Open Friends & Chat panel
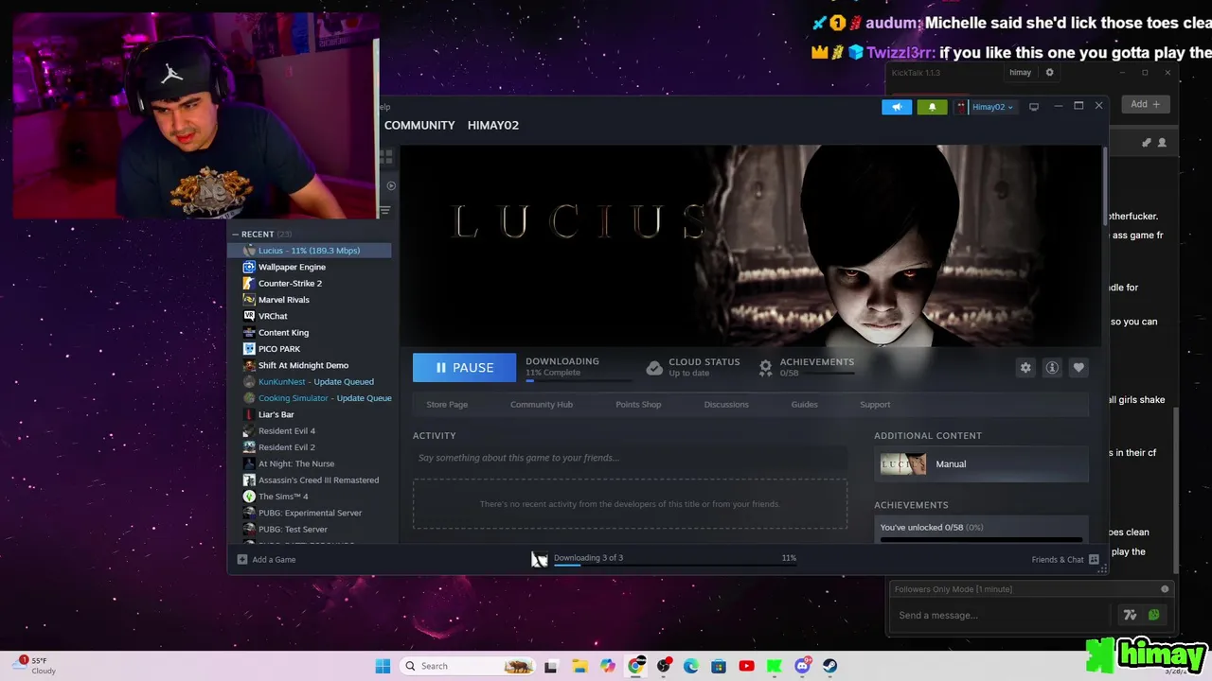Image resolution: width=1212 pixels, height=681 pixels. [x=1065, y=559]
